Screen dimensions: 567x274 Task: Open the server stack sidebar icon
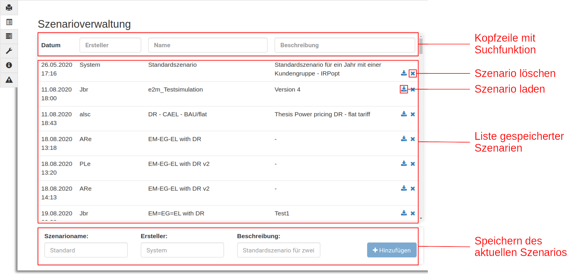pyautogui.click(x=9, y=36)
